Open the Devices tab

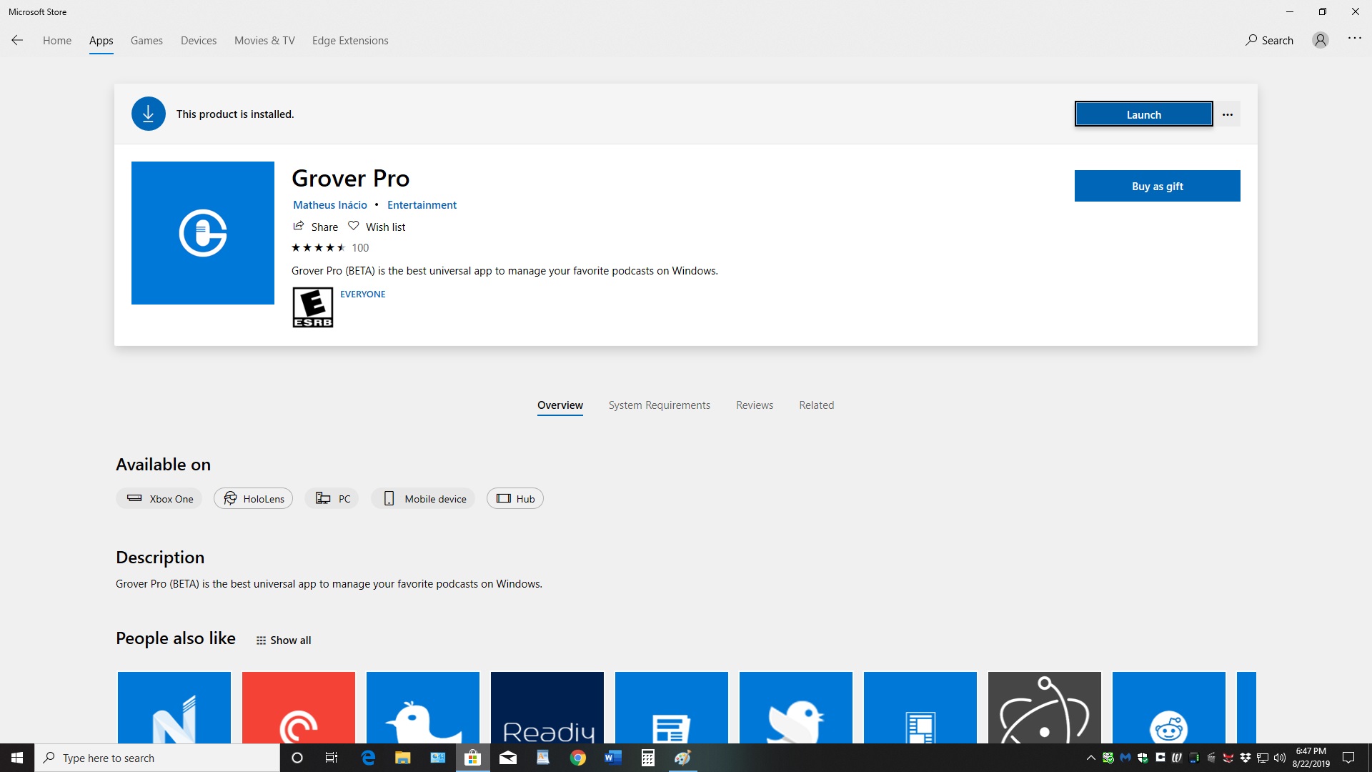pos(199,41)
